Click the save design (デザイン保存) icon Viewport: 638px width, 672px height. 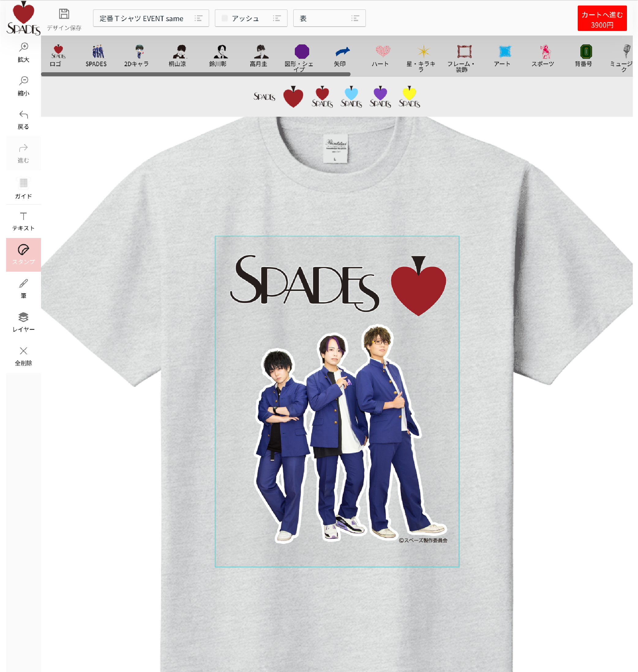64,14
